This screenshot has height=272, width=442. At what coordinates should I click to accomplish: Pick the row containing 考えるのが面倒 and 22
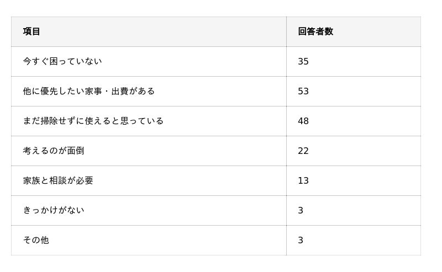215,151
